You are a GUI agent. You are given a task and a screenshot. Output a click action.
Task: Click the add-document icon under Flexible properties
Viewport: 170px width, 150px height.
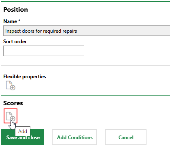pos(11,85)
